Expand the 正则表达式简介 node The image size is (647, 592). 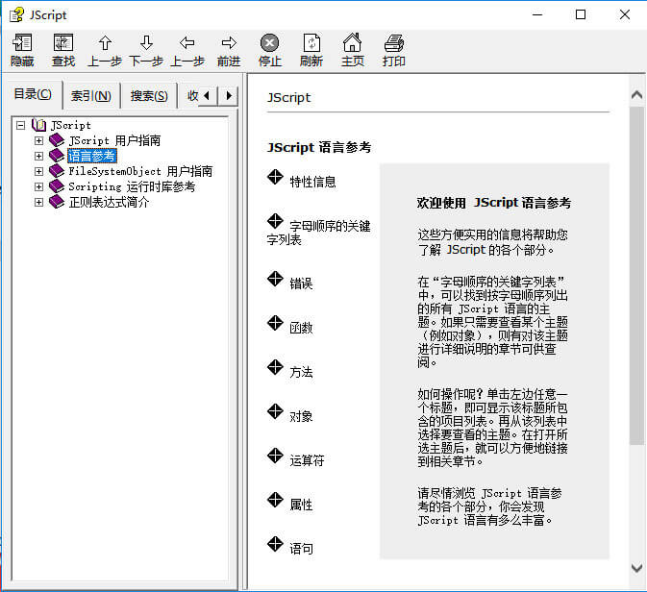click(x=38, y=202)
